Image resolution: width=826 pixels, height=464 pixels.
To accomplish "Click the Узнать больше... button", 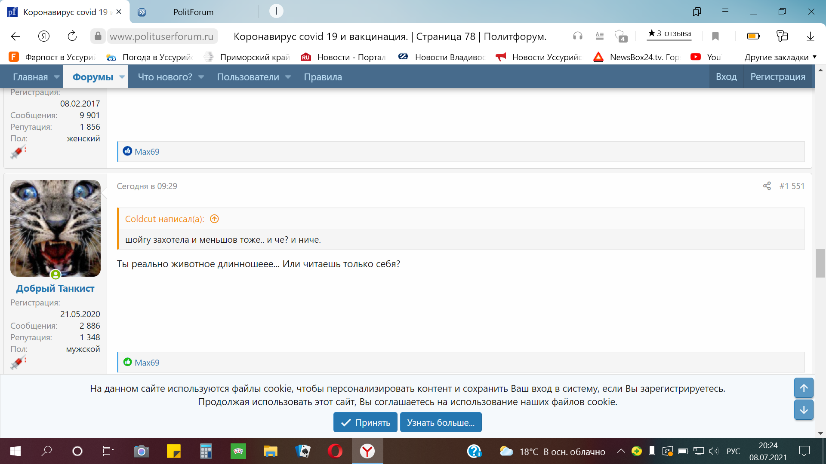I will 441,422.
